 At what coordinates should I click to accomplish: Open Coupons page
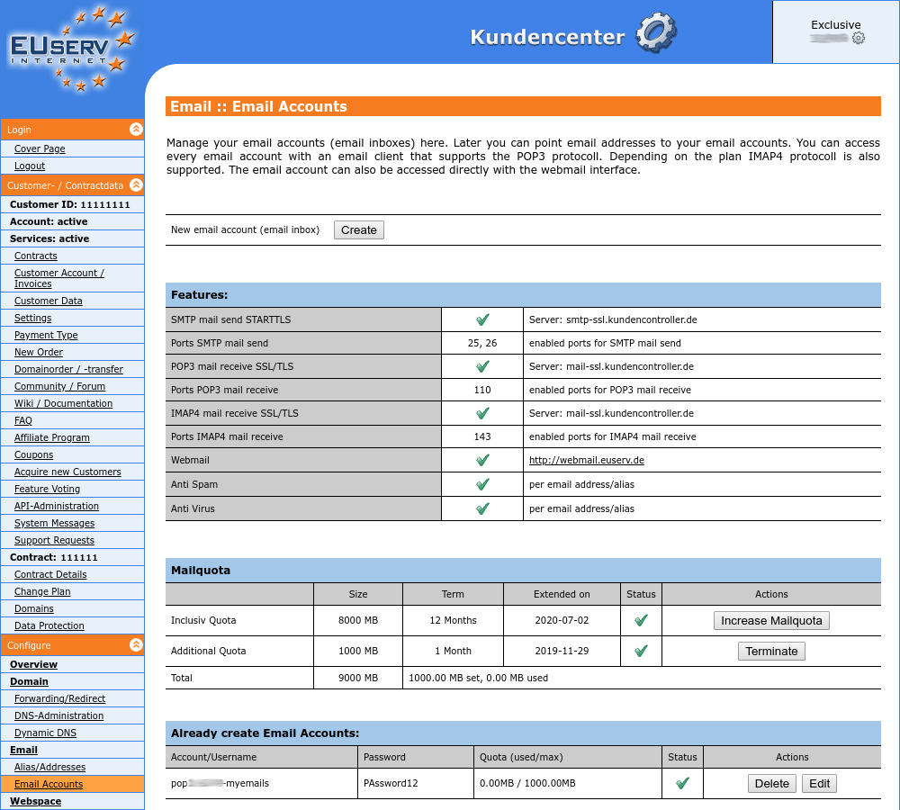34,454
